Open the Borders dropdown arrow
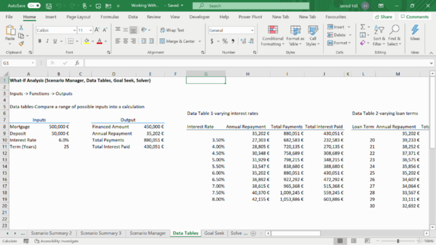Image resolution: width=436 pixels, height=245 pixels. point(77,42)
